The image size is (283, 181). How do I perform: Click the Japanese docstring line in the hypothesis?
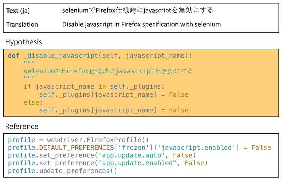pos(108,71)
